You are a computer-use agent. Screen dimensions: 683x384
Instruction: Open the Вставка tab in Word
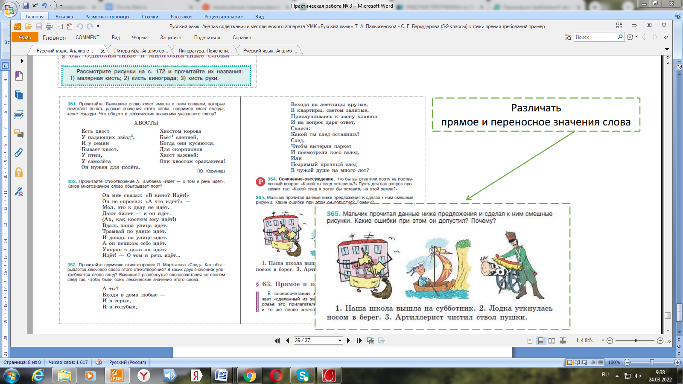[x=64, y=17]
